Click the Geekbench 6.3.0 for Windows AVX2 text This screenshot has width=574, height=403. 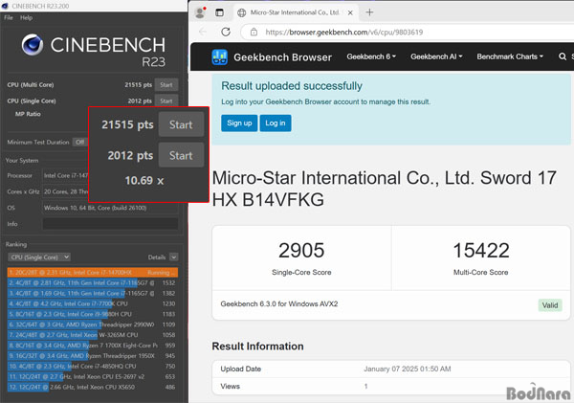(x=279, y=304)
